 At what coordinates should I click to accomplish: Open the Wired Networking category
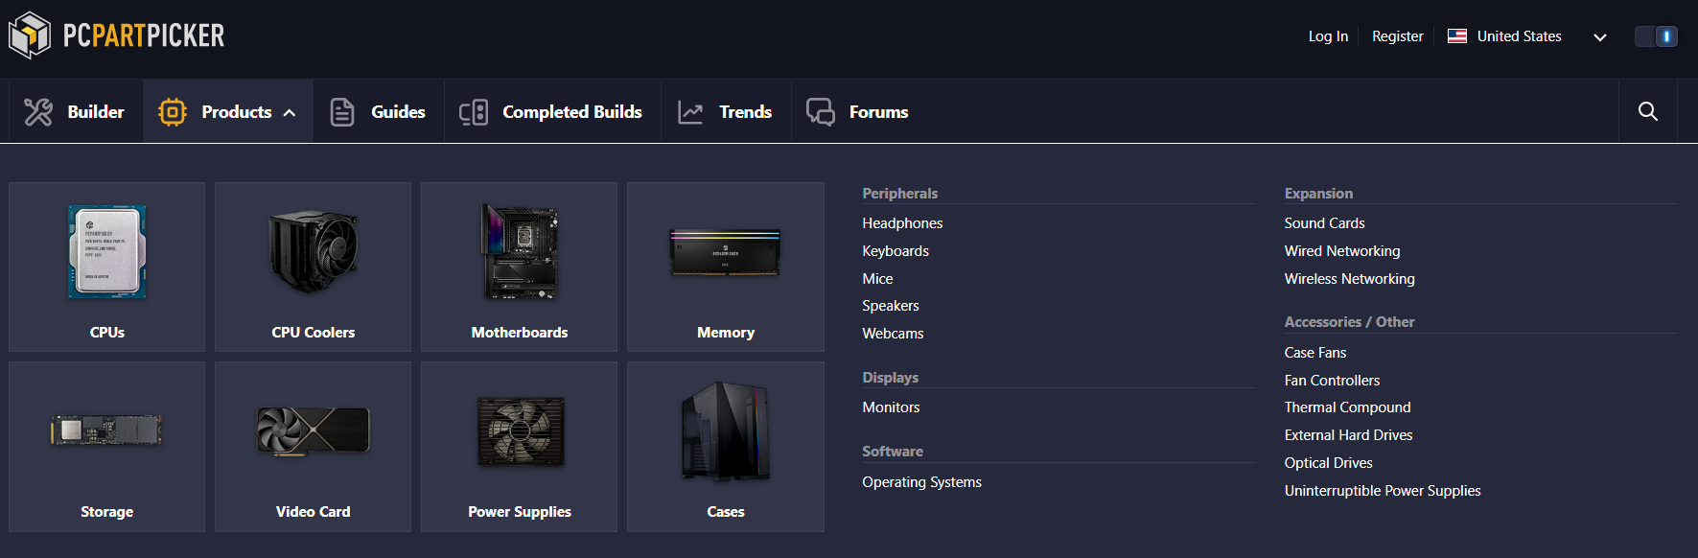coord(1342,251)
